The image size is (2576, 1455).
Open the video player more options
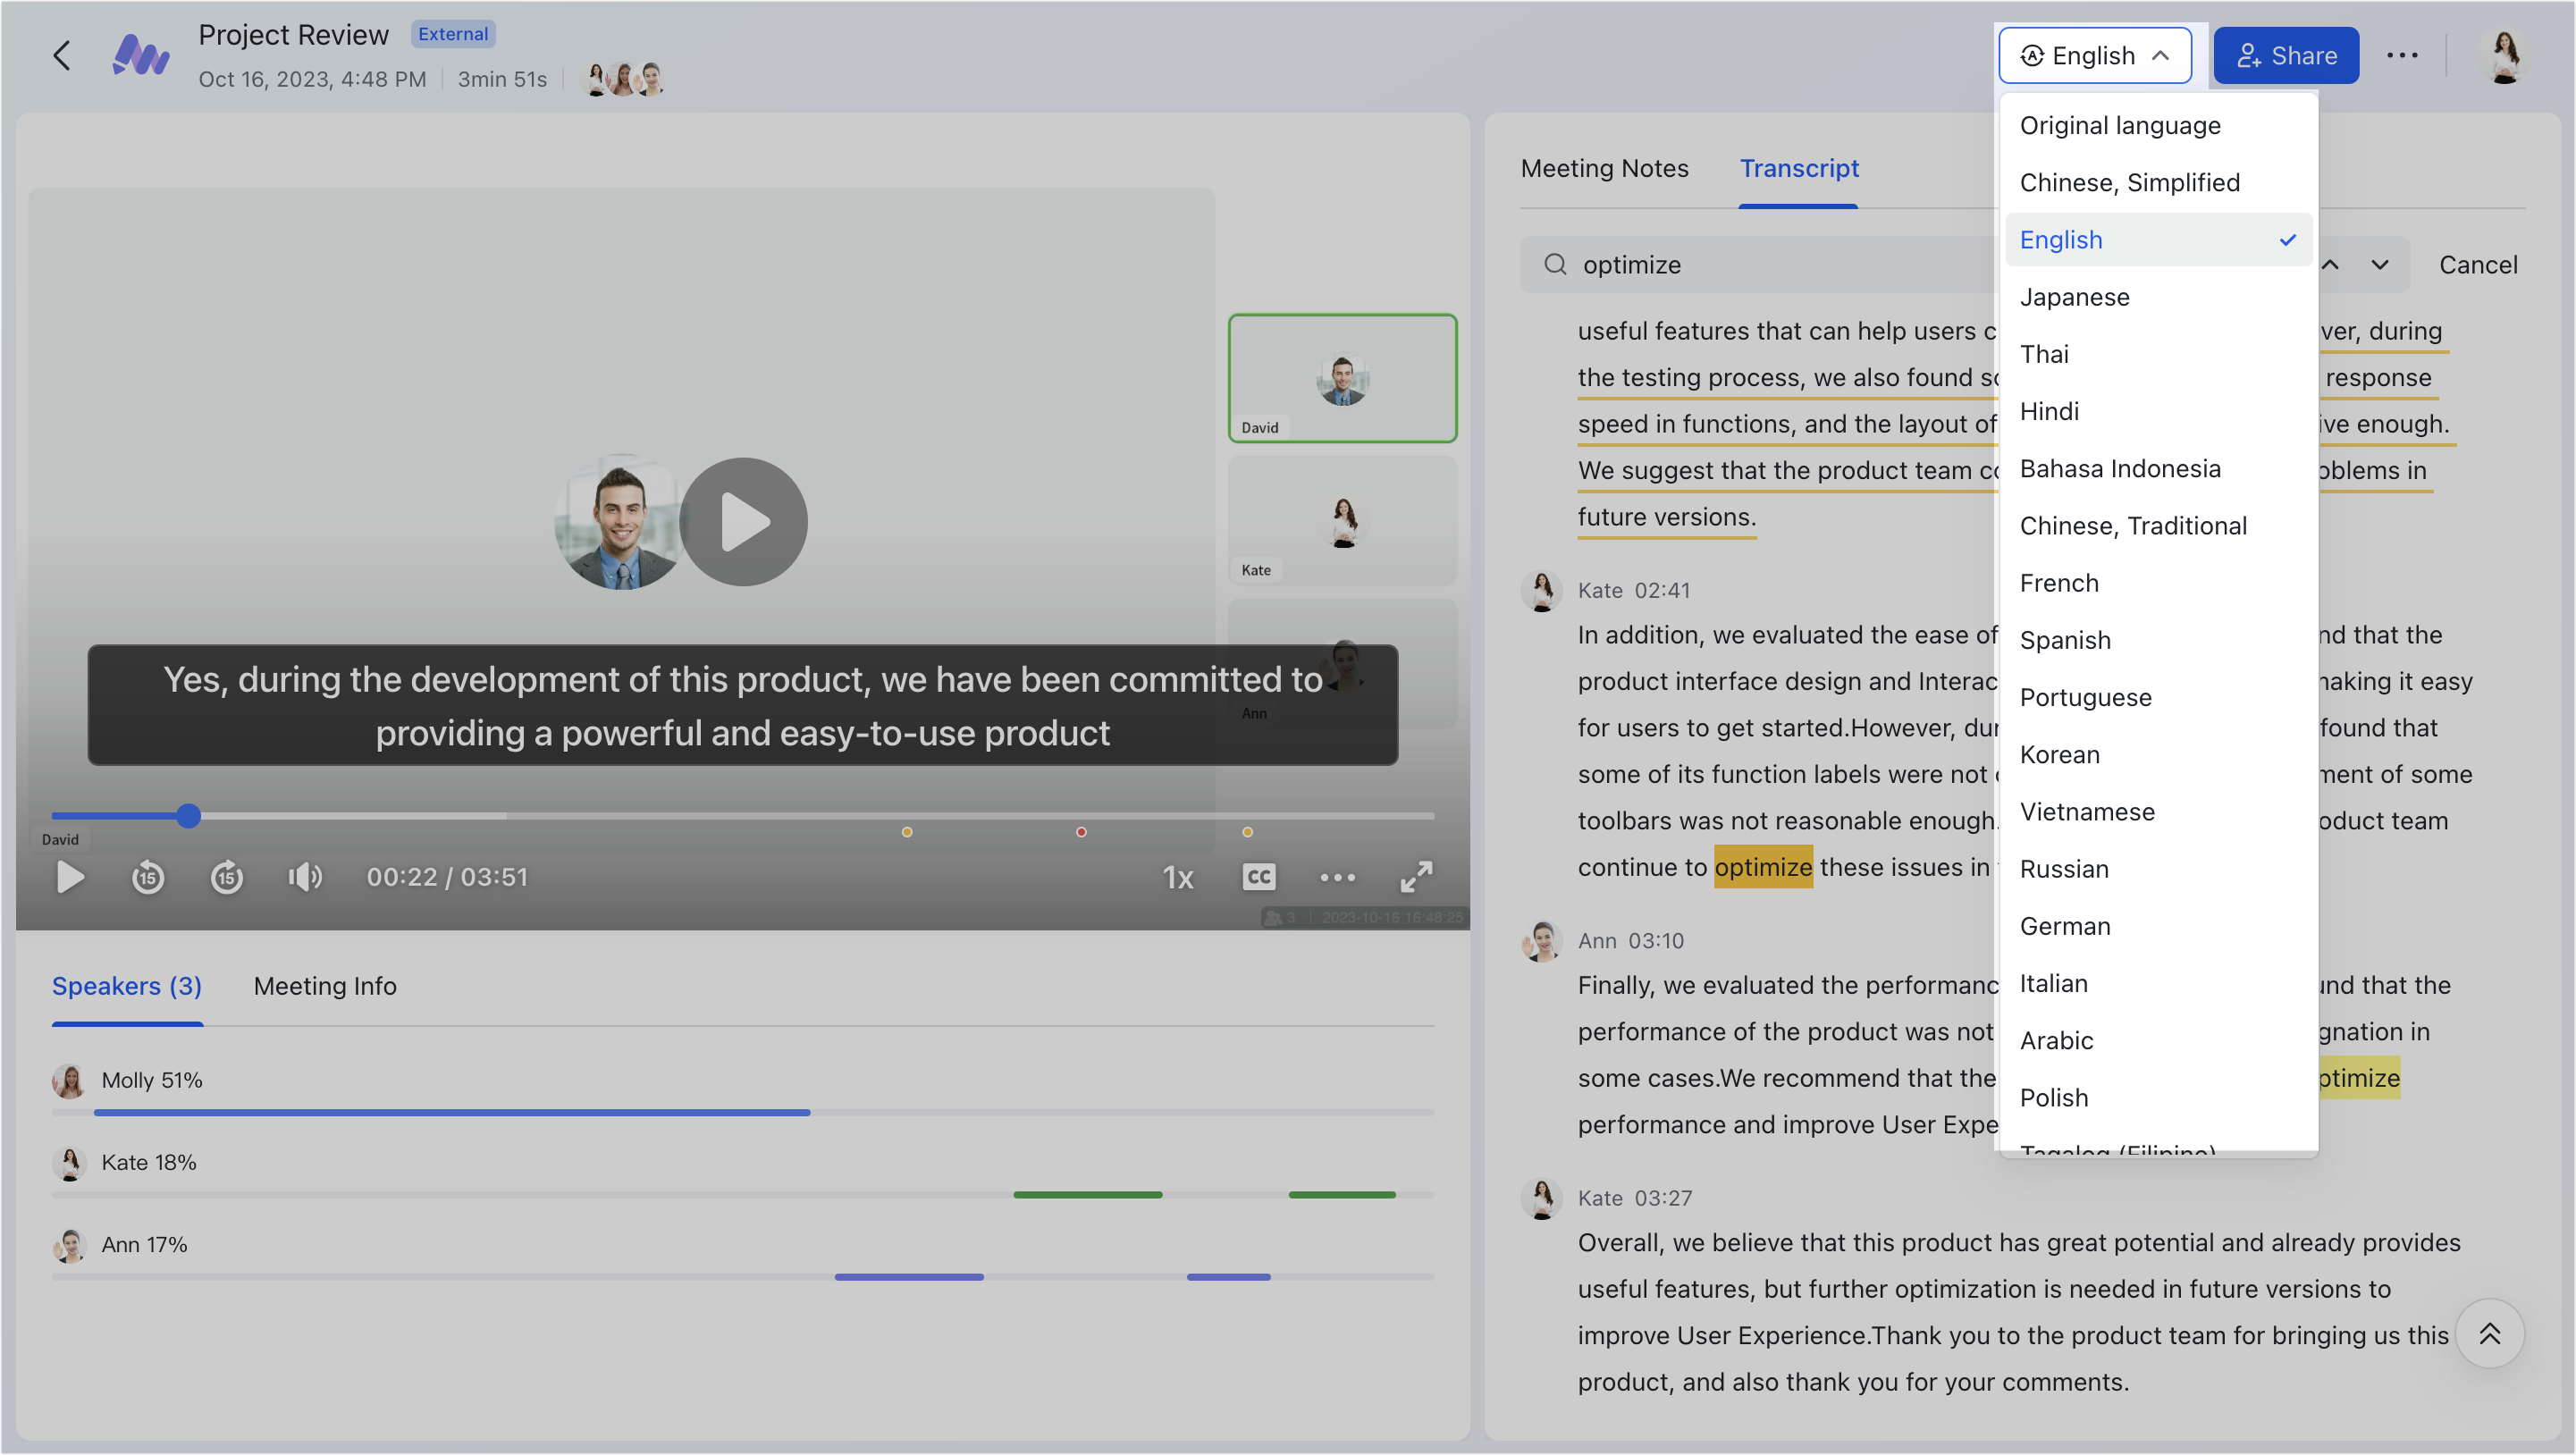(x=1337, y=877)
